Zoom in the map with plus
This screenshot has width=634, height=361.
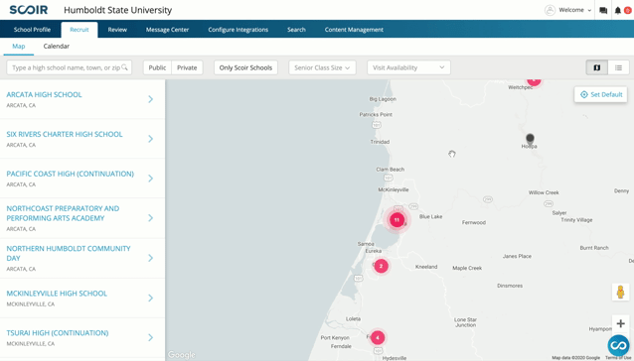click(620, 323)
